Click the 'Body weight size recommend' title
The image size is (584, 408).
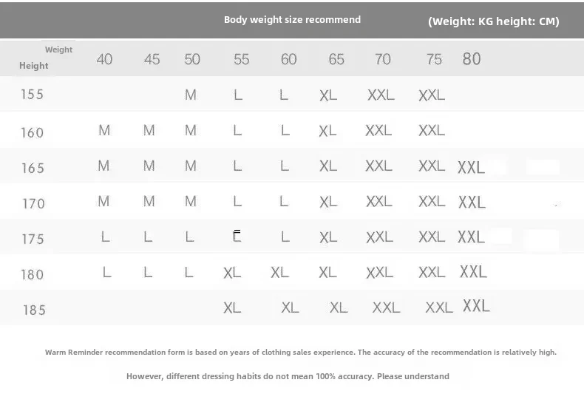click(x=292, y=20)
